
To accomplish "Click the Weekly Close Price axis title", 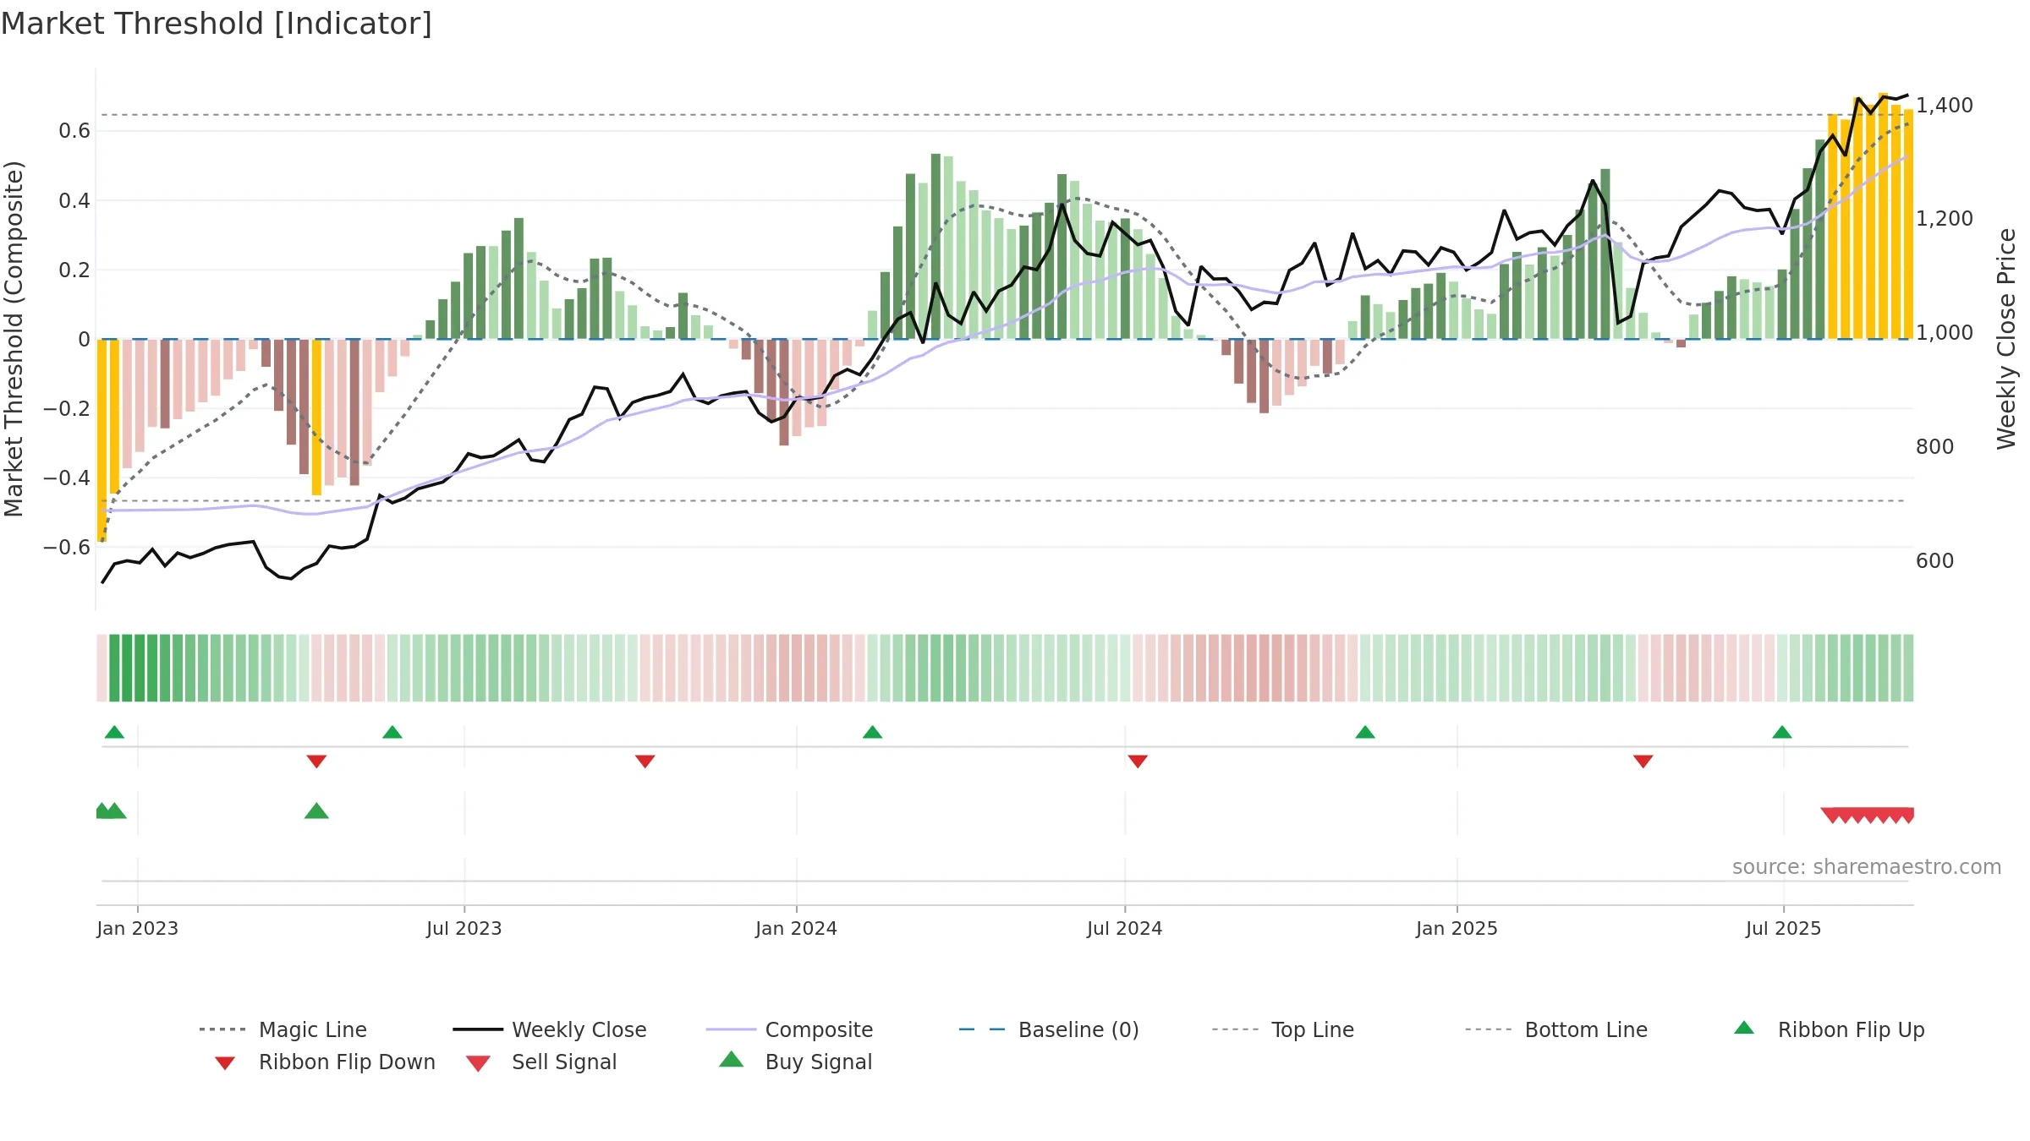I will 2006,339.
